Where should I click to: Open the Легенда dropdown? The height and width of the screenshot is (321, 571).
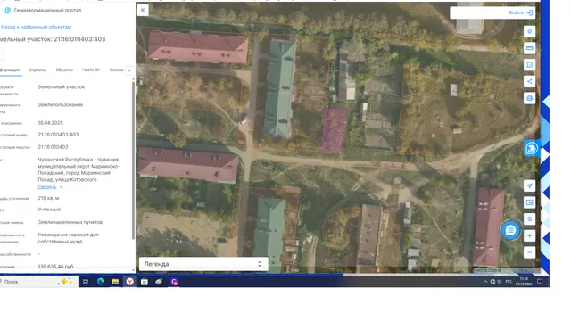(x=203, y=264)
